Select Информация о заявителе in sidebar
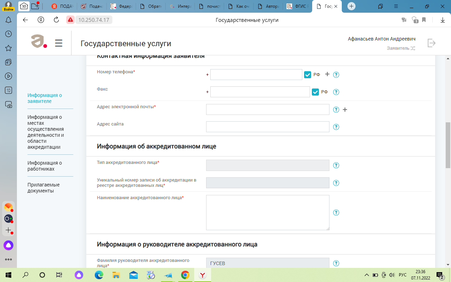This screenshot has height=282, width=451. tap(45, 98)
